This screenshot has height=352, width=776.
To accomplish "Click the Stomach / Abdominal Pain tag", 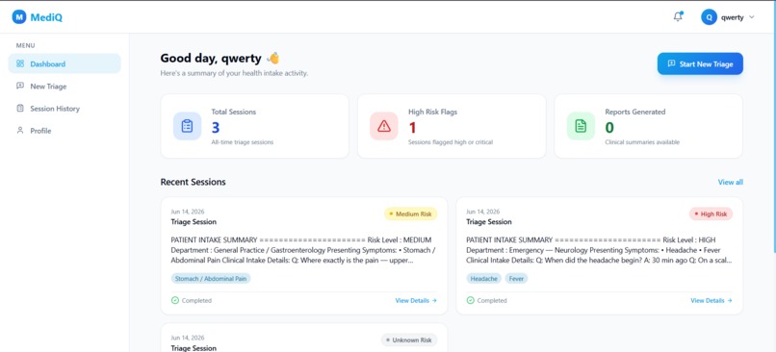I will [x=211, y=278].
